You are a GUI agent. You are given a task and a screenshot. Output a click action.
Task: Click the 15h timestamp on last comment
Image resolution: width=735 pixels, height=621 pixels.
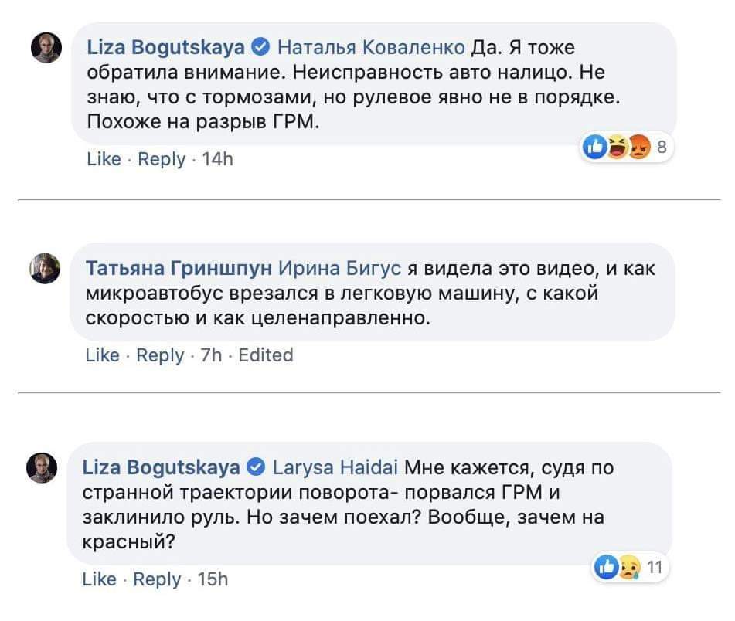coord(213,579)
